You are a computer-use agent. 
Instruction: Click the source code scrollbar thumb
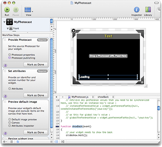(x=159, y=108)
